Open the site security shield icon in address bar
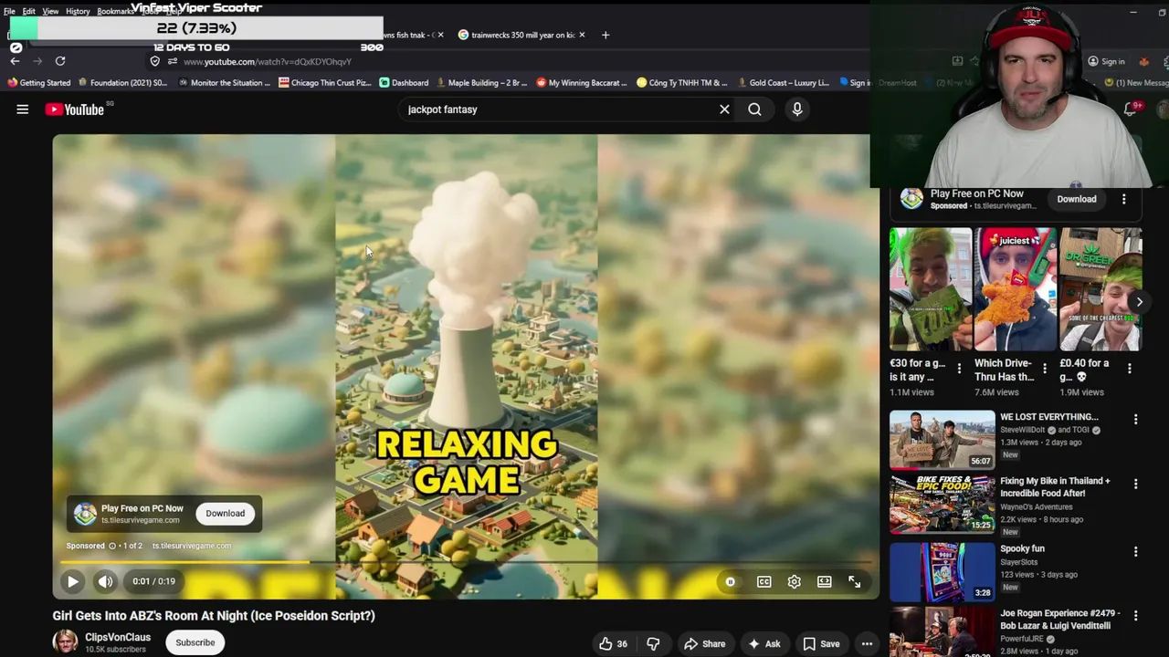Viewport: 1169px width, 657px height. click(x=155, y=61)
